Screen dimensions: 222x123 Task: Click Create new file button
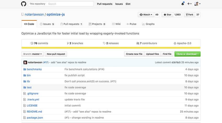pos(134,54)
